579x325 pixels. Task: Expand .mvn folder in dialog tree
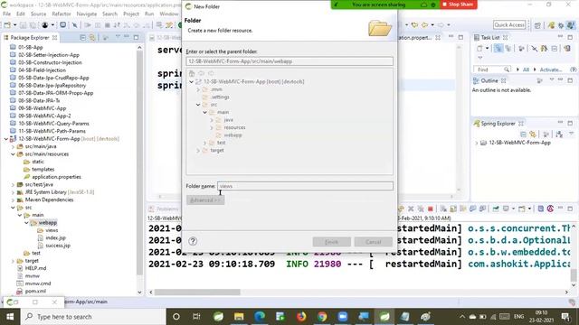[198, 89]
